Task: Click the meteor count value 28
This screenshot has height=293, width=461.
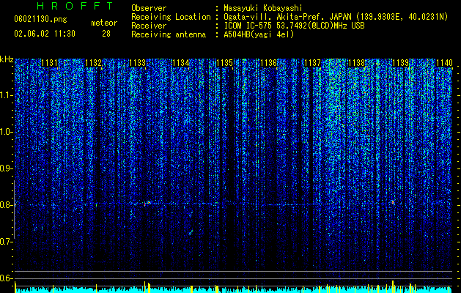Action: tap(106, 34)
